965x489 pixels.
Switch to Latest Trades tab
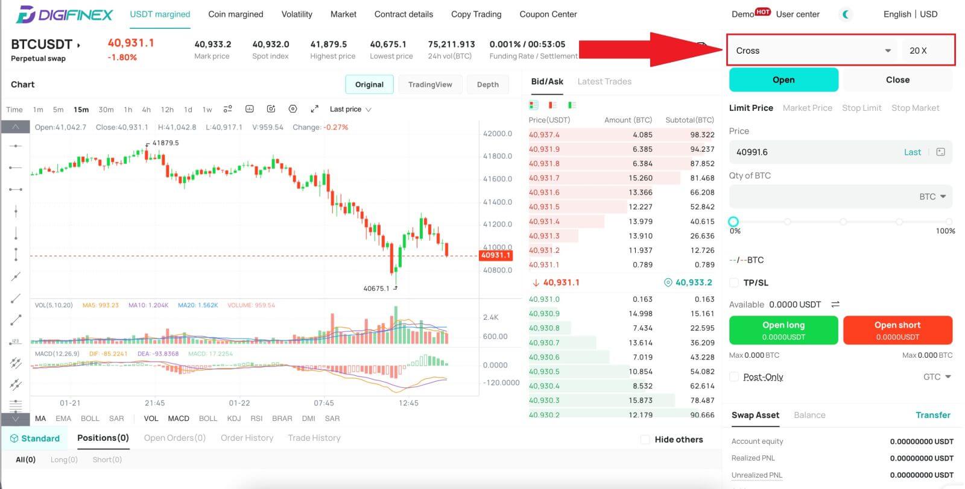tap(604, 82)
